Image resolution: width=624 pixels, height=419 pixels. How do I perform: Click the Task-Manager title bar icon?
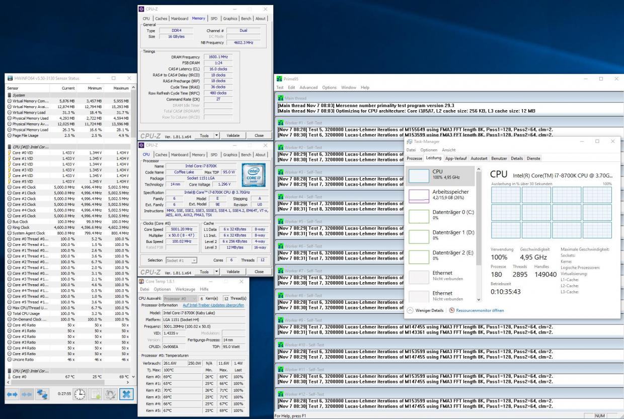[409, 142]
